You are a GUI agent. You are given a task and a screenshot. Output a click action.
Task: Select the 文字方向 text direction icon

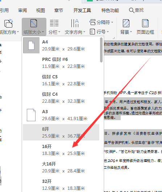75,23
